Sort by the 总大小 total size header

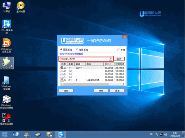109,64
